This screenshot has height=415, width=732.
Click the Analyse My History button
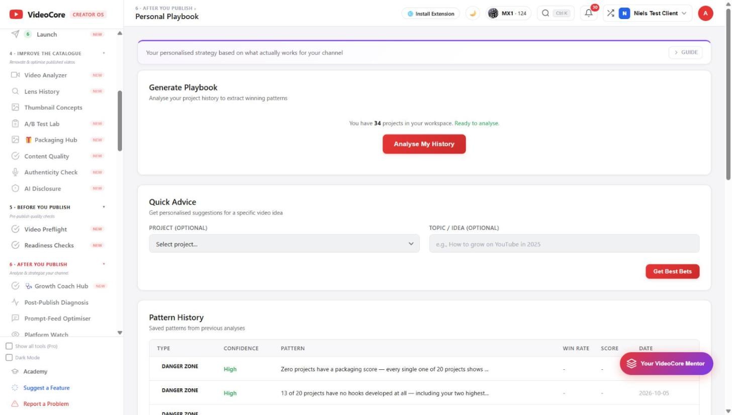(424, 144)
